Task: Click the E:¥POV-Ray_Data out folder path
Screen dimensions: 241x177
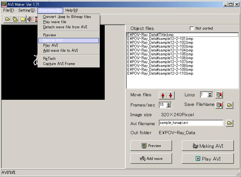Action: point(177,133)
